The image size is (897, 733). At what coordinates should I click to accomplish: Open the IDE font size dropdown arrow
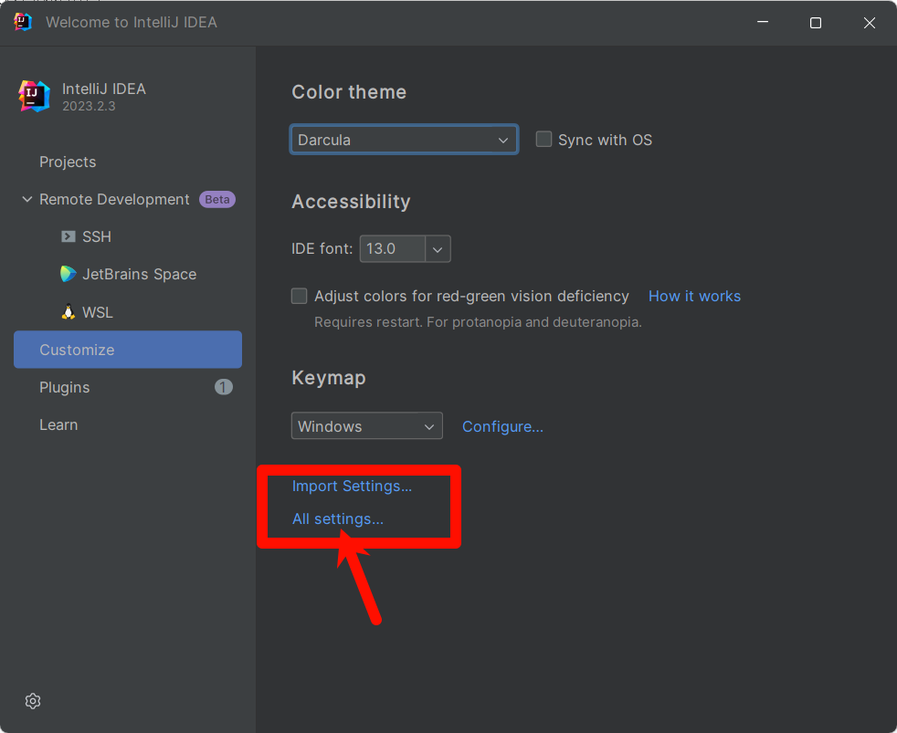pyautogui.click(x=438, y=249)
